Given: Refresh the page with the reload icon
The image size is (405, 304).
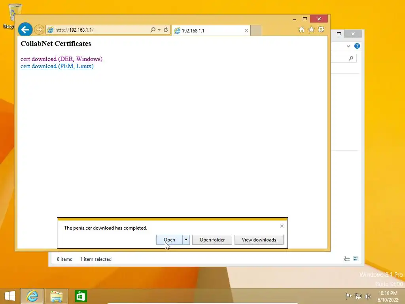Looking at the screenshot, I should pos(166,30).
